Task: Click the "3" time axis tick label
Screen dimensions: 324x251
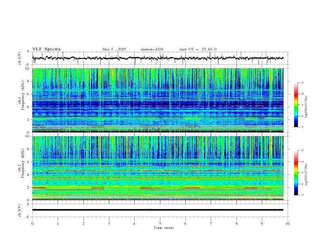Action: coord(109,224)
